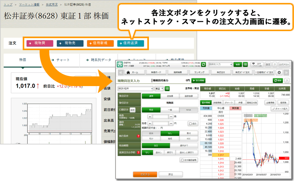294x181 pixels.
Task: Click the red ? icon next to 執行条件
Action: [138, 136]
